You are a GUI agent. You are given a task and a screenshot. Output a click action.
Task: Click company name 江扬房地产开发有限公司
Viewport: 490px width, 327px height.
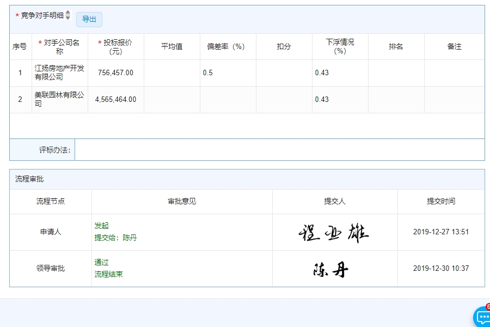pyautogui.click(x=59, y=72)
